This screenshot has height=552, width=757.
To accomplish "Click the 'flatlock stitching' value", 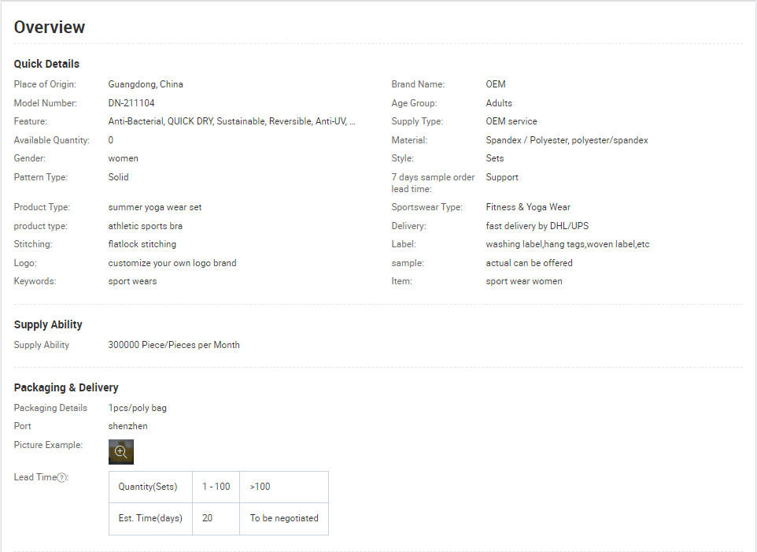I will (x=142, y=244).
